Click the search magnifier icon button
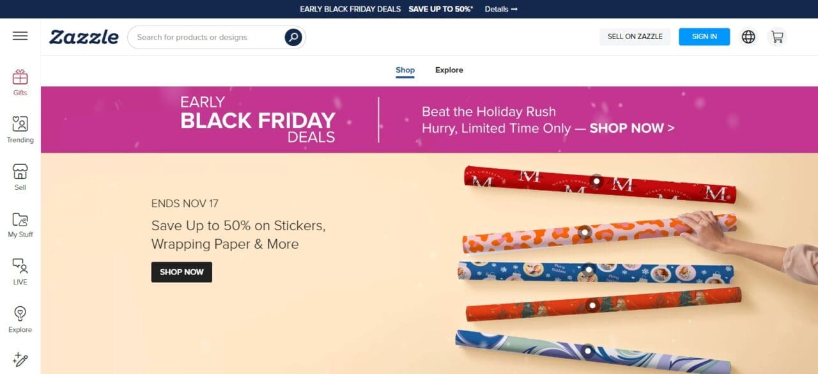 (x=293, y=37)
